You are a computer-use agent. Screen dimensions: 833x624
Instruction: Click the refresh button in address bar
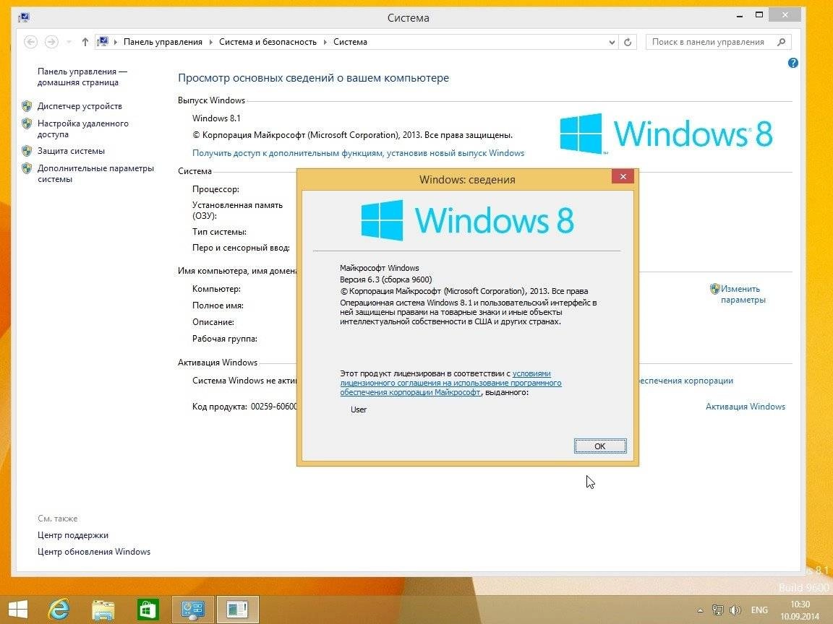tap(628, 42)
